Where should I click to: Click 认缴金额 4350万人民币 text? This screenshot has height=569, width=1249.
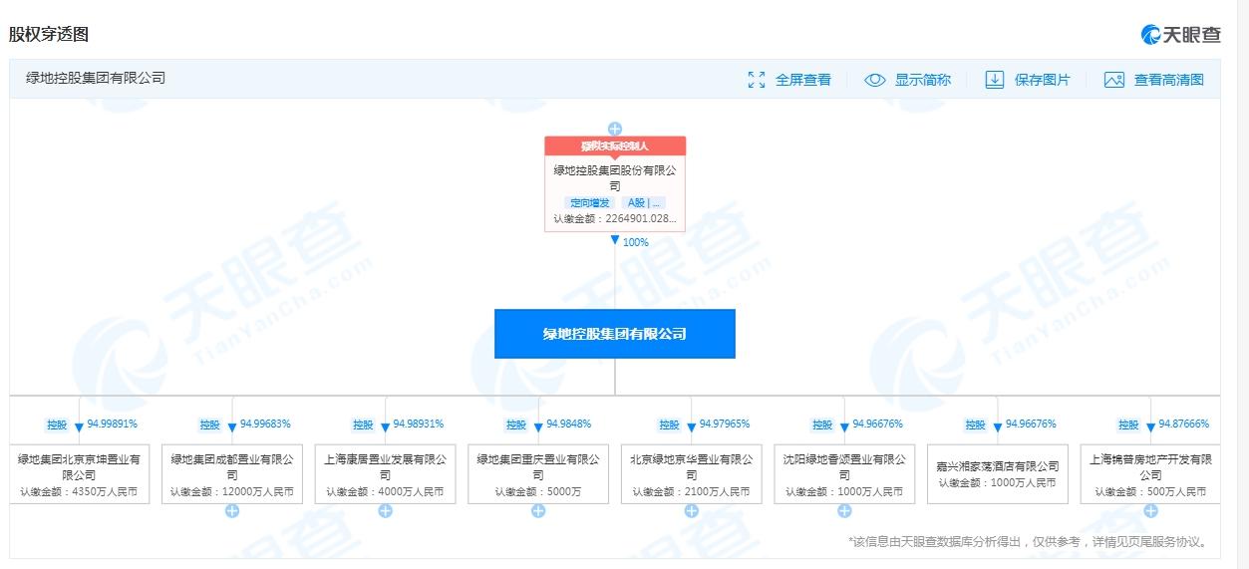pyautogui.click(x=79, y=492)
